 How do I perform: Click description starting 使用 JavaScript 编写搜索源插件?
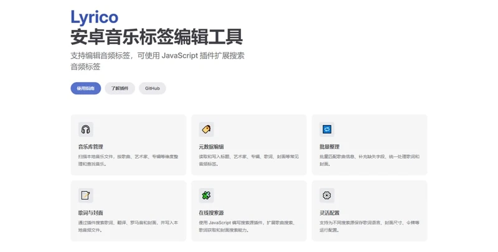[x=248, y=226]
